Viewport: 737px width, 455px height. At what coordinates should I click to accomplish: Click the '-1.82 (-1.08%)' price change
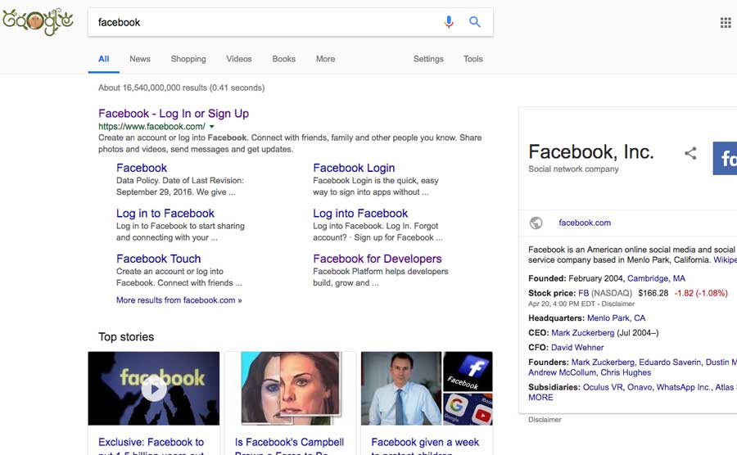click(701, 293)
